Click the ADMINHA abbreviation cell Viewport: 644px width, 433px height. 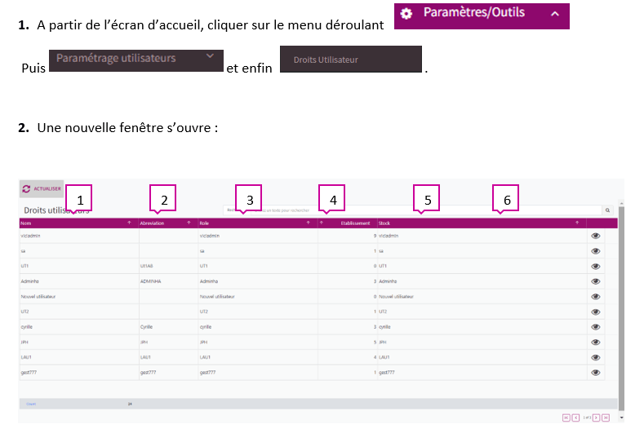pyautogui.click(x=150, y=281)
